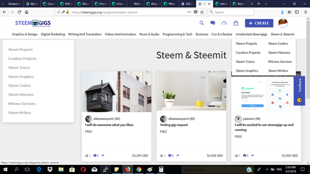
Task: Expand Graphics & Design category menu
Action: pos(25,34)
